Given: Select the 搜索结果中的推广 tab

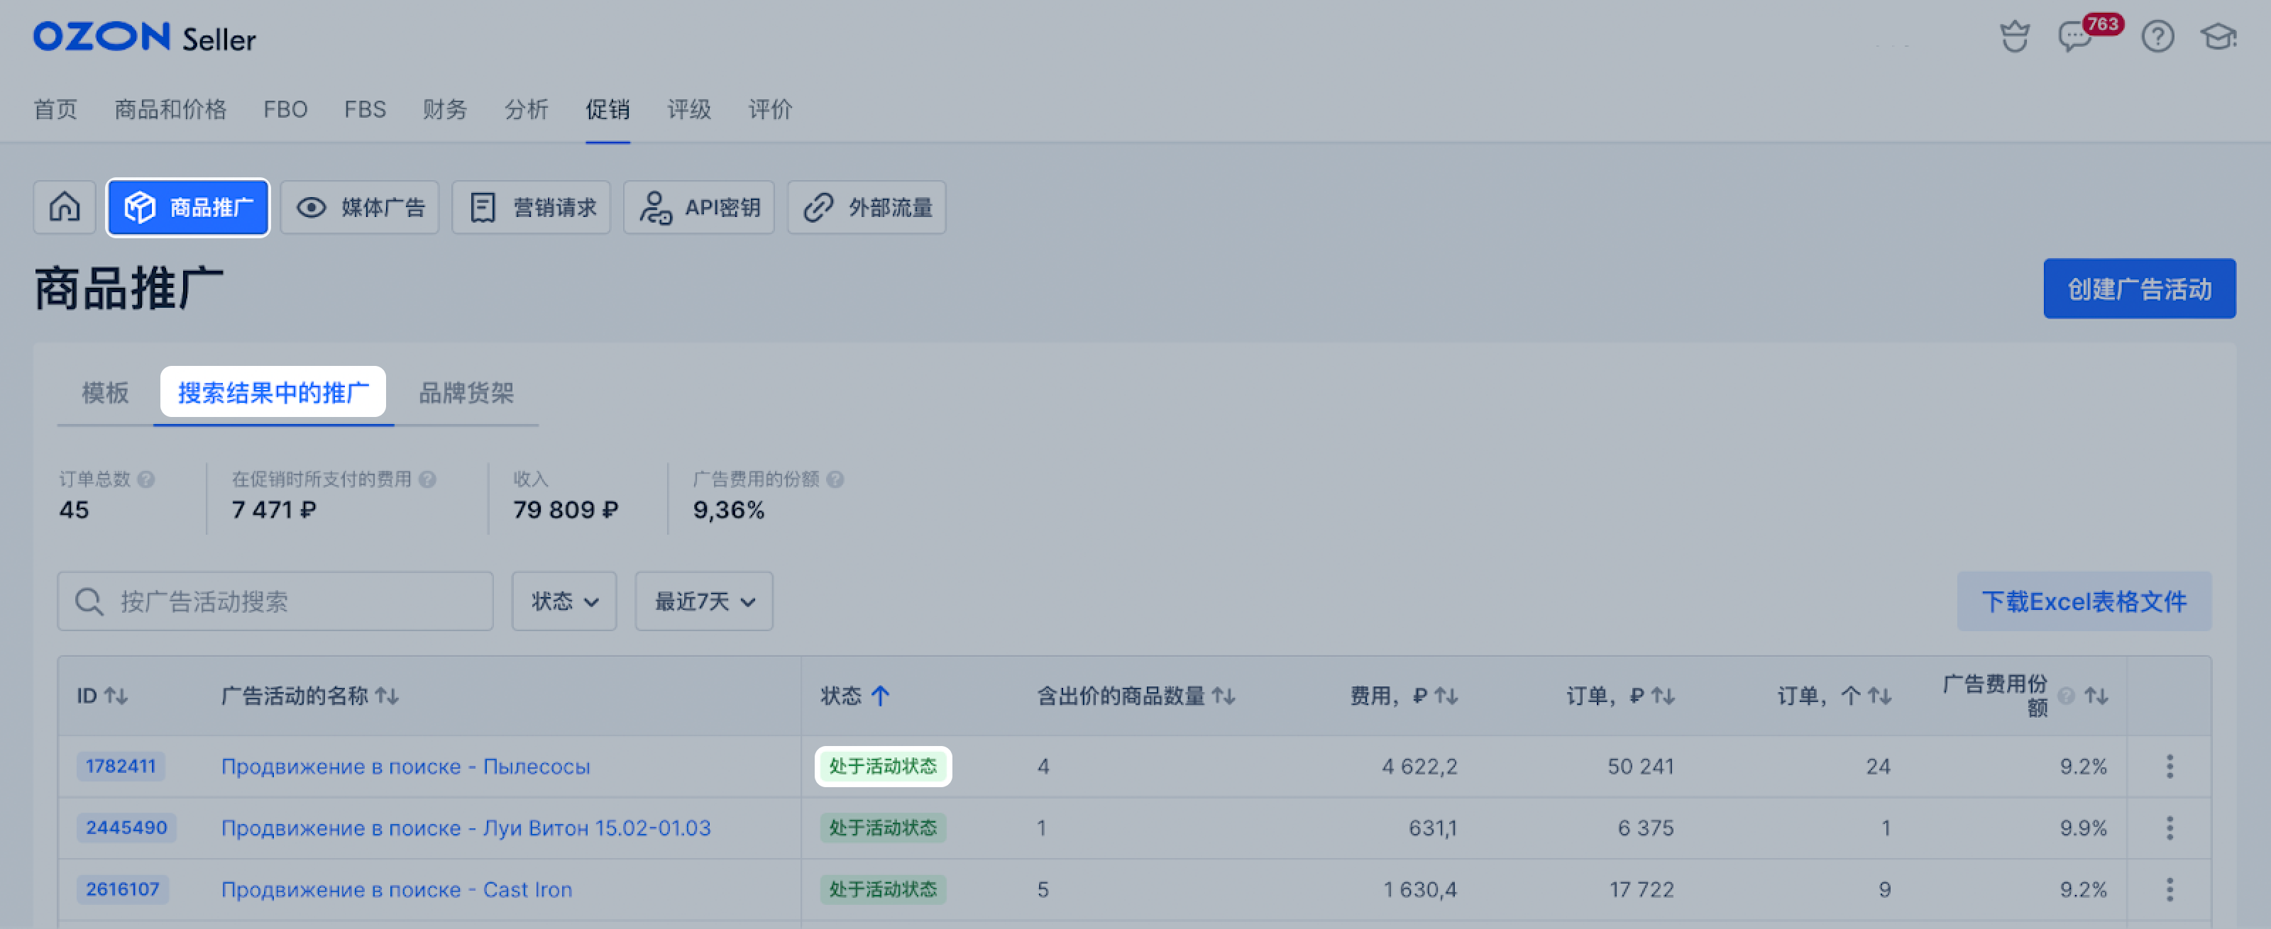Looking at the screenshot, I should [x=273, y=393].
